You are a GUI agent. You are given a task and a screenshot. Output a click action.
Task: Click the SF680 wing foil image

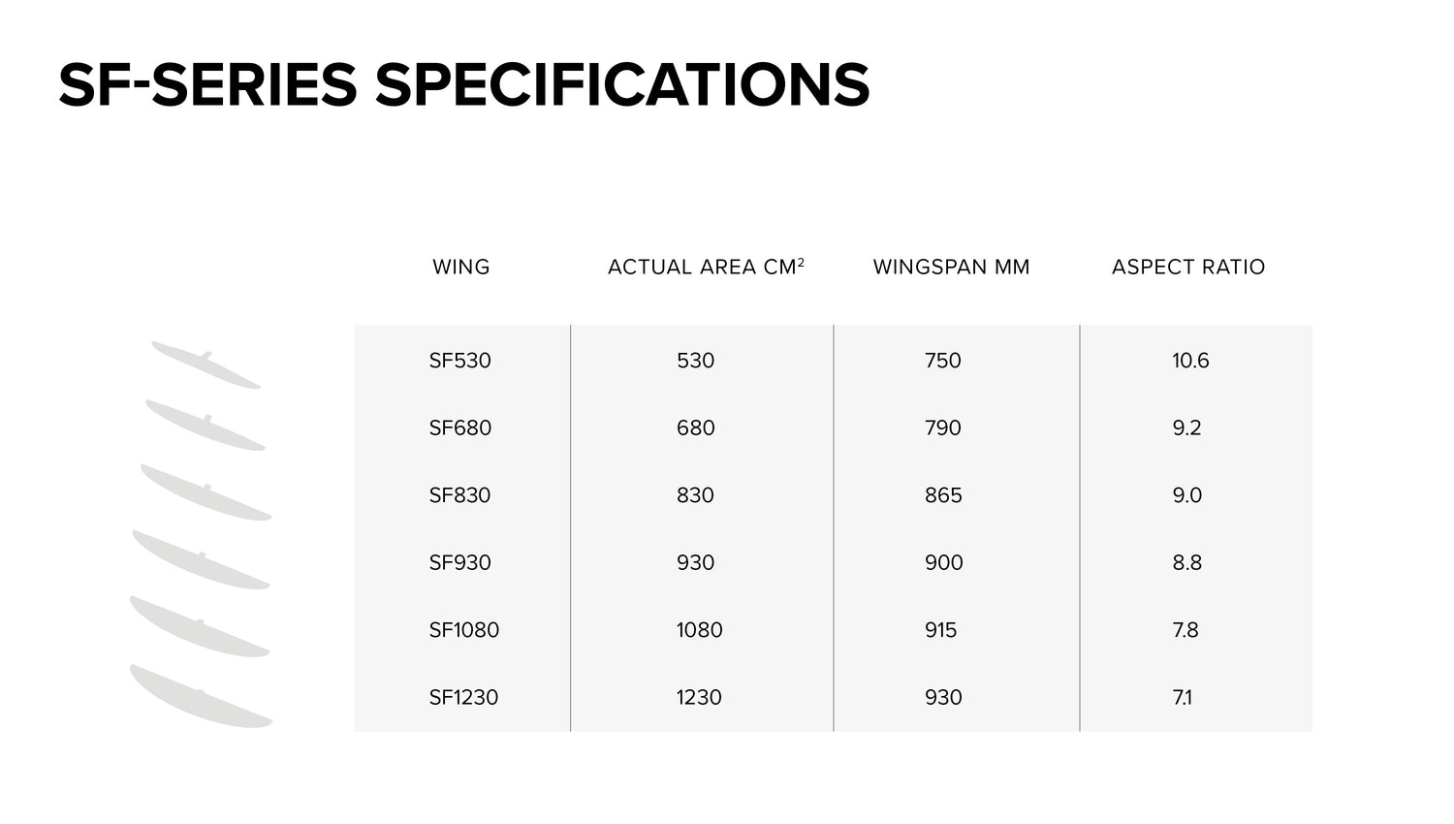[x=205, y=427]
